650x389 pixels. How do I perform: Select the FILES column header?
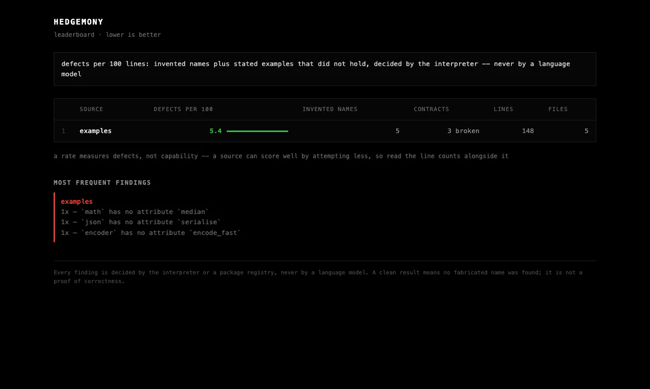point(558,109)
